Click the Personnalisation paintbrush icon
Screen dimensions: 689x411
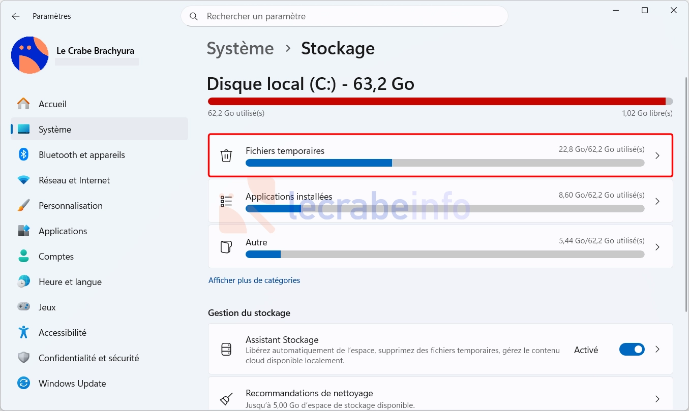[x=23, y=205]
